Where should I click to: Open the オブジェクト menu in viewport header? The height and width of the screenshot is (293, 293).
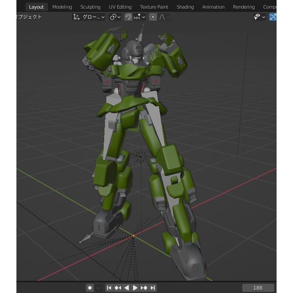click(29, 17)
